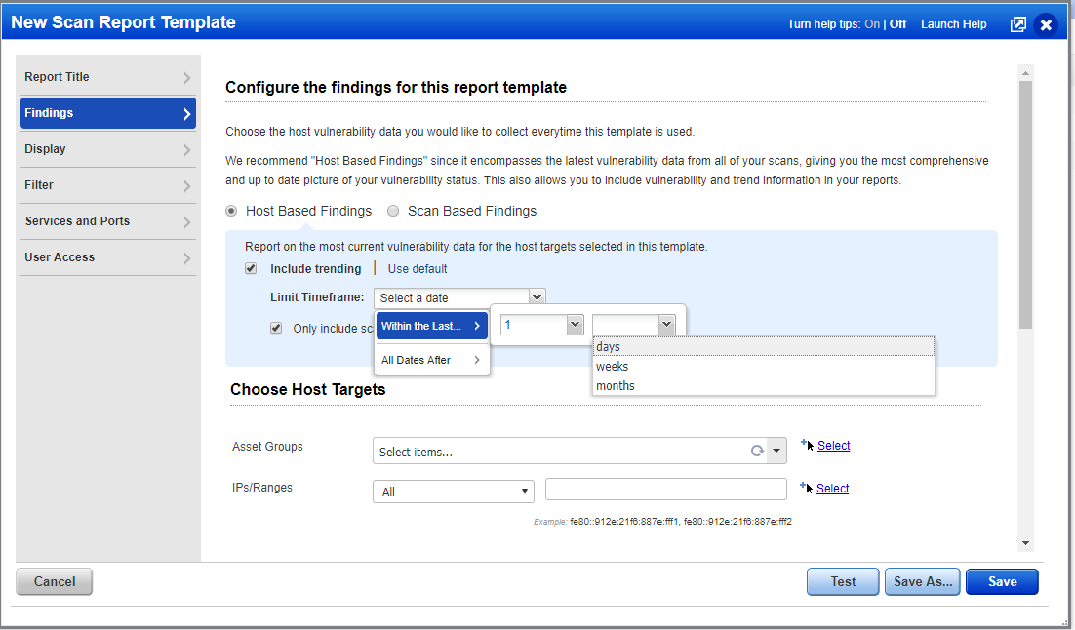
Task: Go to Report Title section
Action: click(x=107, y=77)
